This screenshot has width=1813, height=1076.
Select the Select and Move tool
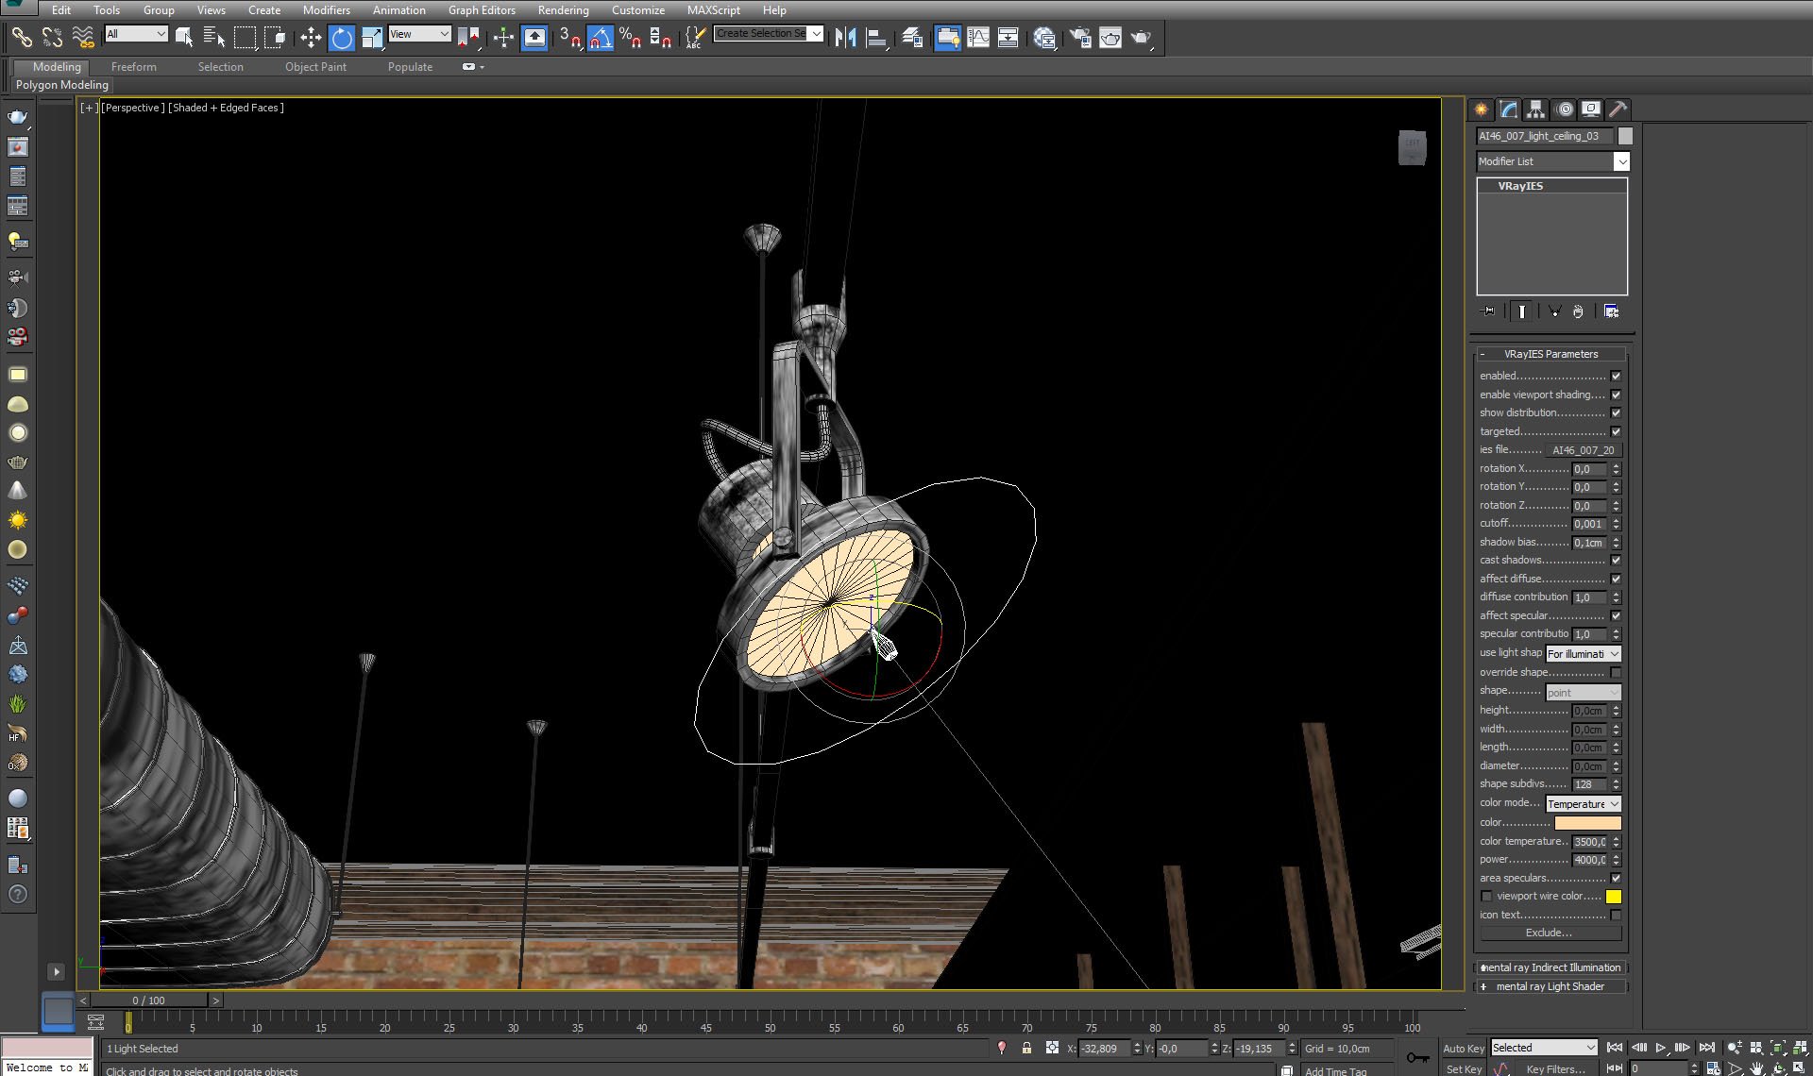tap(311, 38)
